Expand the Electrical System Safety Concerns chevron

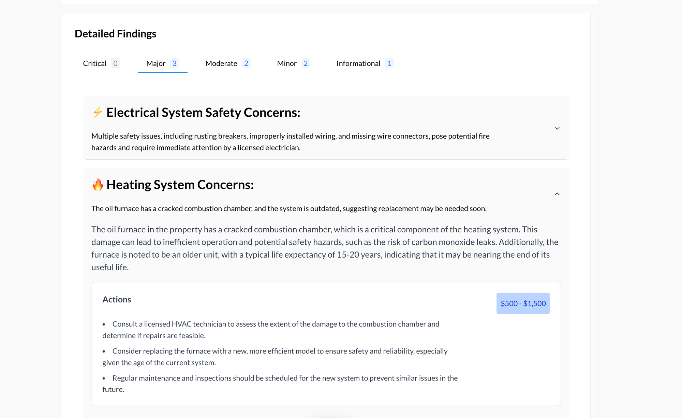tap(557, 128)
